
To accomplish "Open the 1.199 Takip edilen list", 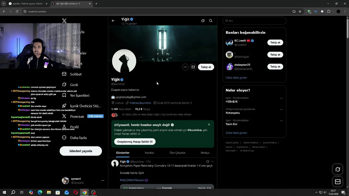I will (x=121, y=109).
